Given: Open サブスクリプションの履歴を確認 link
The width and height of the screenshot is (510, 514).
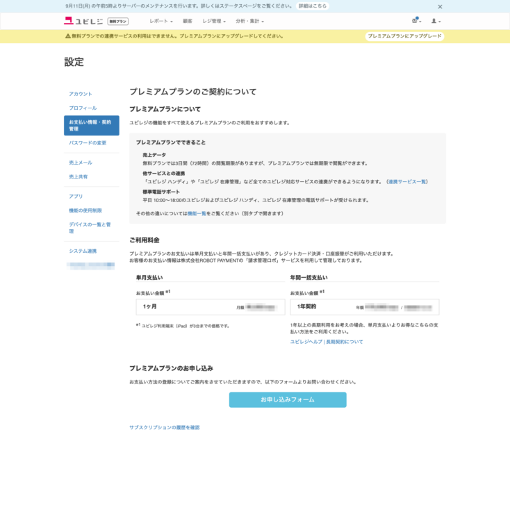Looking at the screenshot, I should pos(164,427).
